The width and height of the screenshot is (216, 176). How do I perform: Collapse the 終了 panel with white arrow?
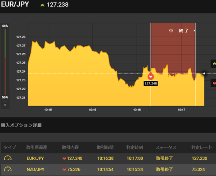point(194,31)
